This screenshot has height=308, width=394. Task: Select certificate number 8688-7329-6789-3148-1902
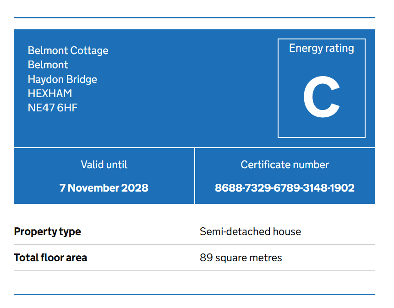[x=285, y=188]
